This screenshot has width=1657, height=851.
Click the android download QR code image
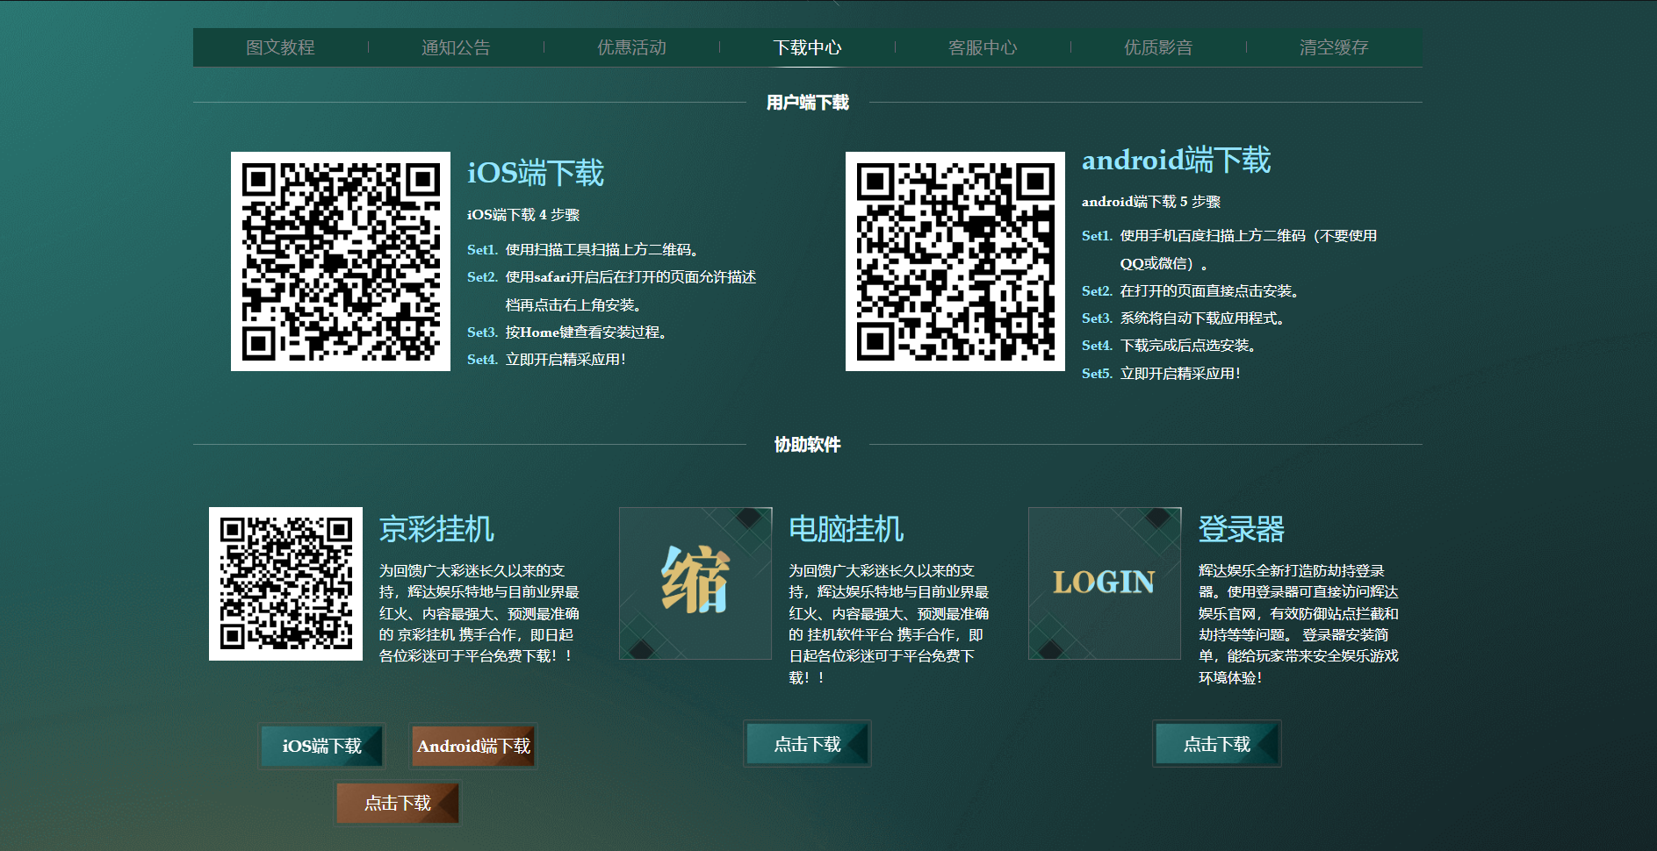[x=955, y=261]
